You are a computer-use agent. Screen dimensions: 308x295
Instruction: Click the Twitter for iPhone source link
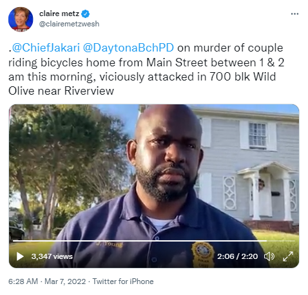tap(123, 281)
